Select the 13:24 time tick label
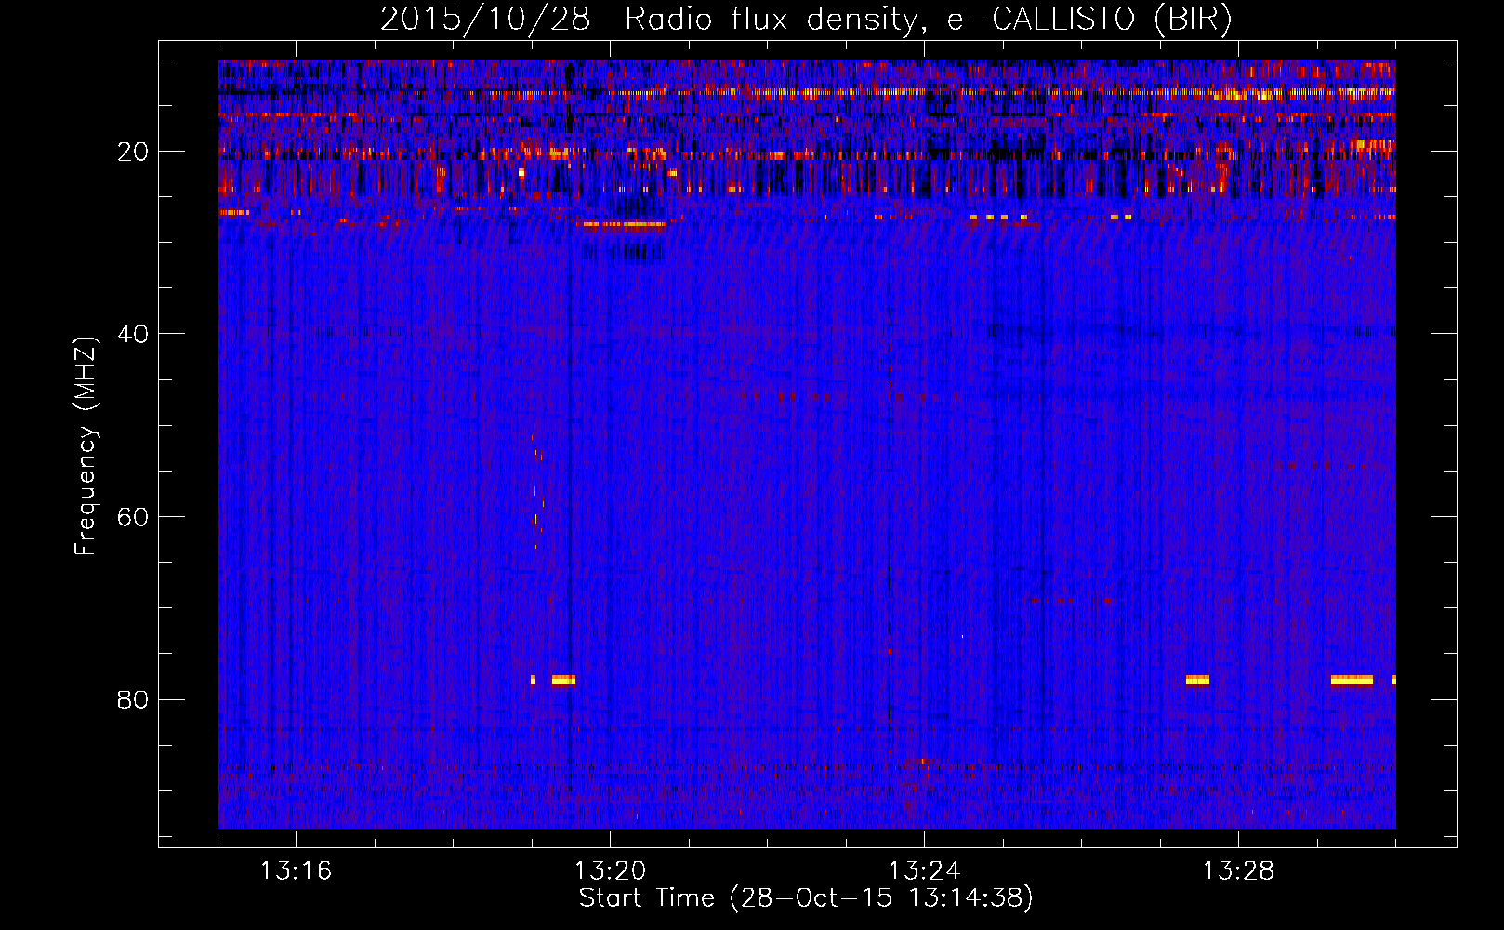Screen dimensions: 1504x930 pos(924,871)
